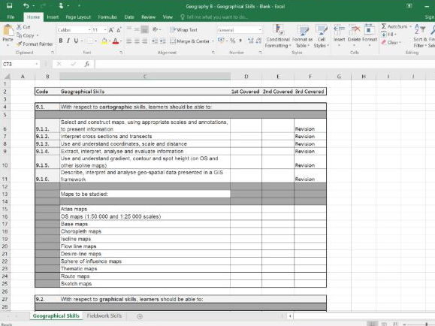Align cell text to the left

[129, 41]
